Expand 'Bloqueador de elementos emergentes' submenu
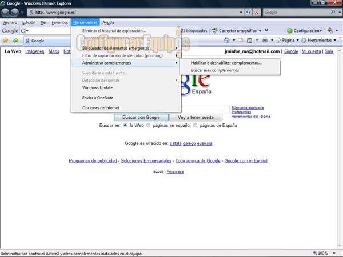The width and height of the screenshot is (343, 257). click(126, 48)
